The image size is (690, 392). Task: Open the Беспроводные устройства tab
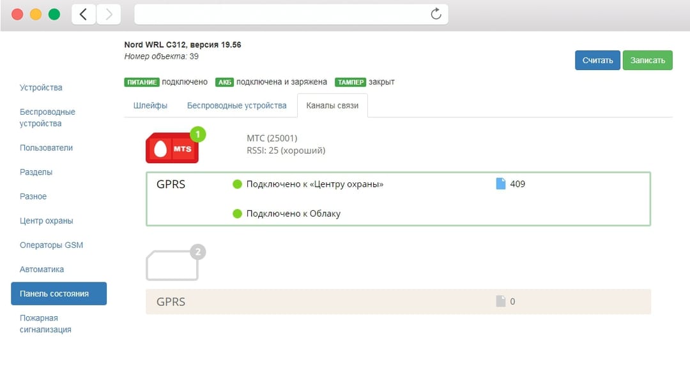pos(236,106)
